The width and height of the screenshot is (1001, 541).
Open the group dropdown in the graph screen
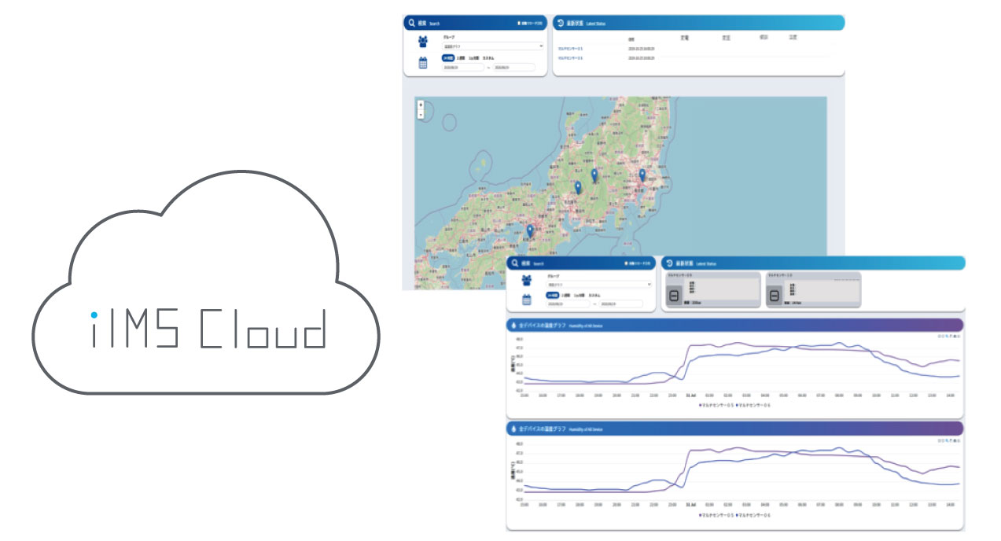coord(598,285)
